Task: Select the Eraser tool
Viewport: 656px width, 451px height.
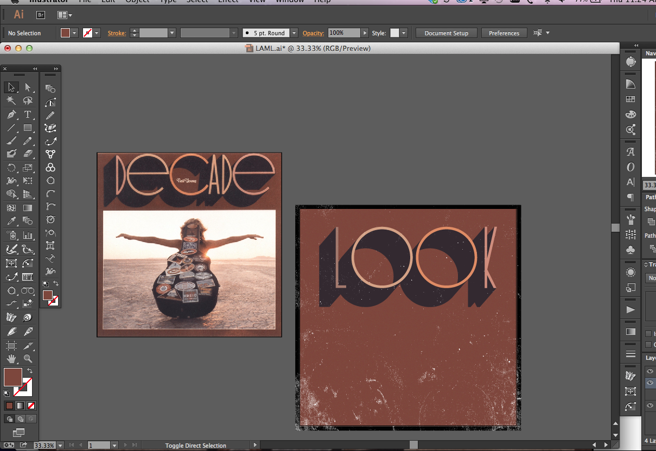Action: (x=28, y=154)
